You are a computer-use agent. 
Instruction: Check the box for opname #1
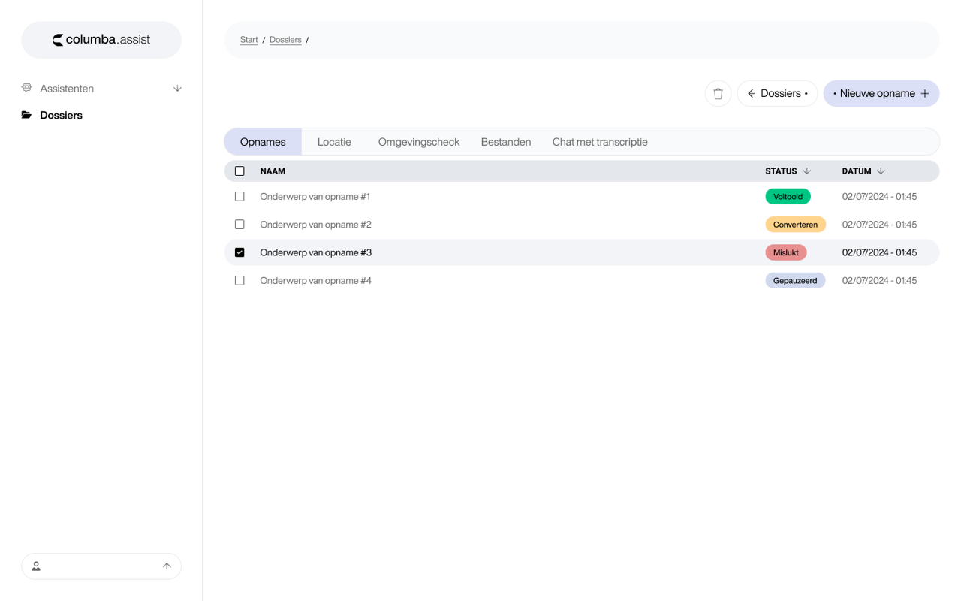pyautogui.click(x=239, y=197)
